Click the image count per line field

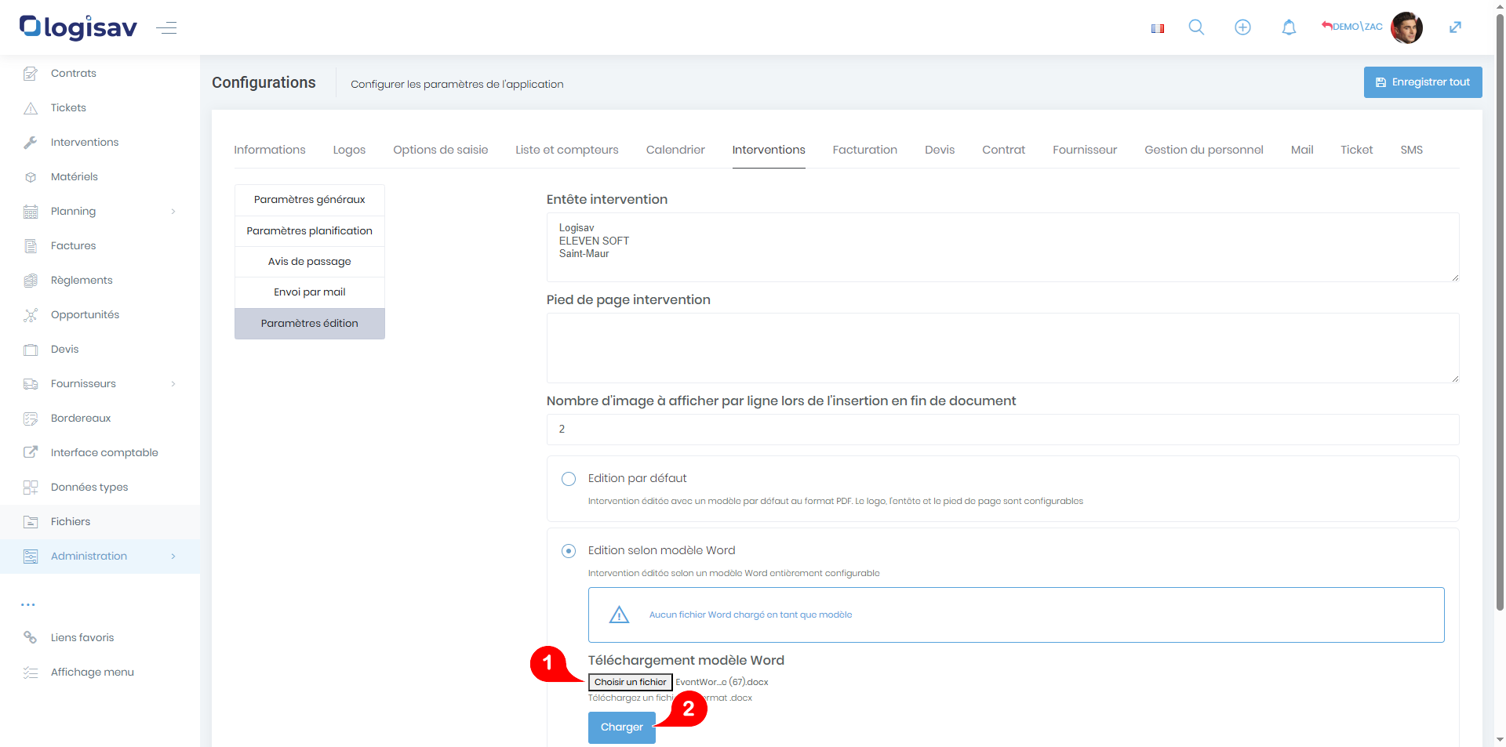(x=1002, y=430)
